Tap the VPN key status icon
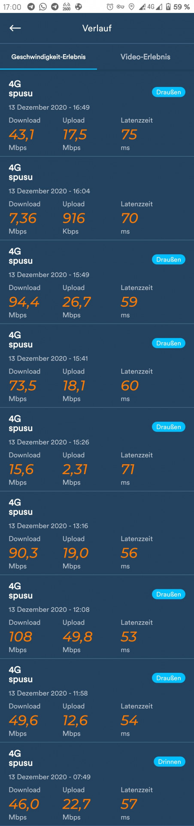The image size is (194, 826). coord(121,6)
